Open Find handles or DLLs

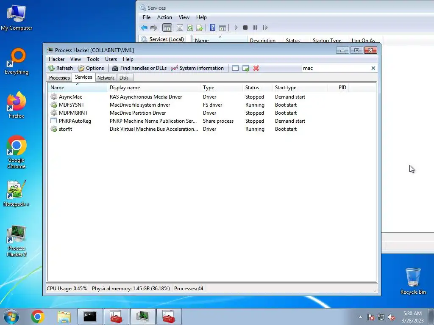(139, 68)
